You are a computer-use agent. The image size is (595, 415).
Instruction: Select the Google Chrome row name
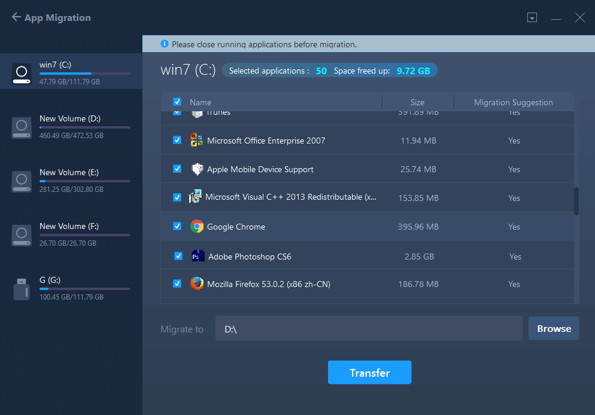(236, 227)
